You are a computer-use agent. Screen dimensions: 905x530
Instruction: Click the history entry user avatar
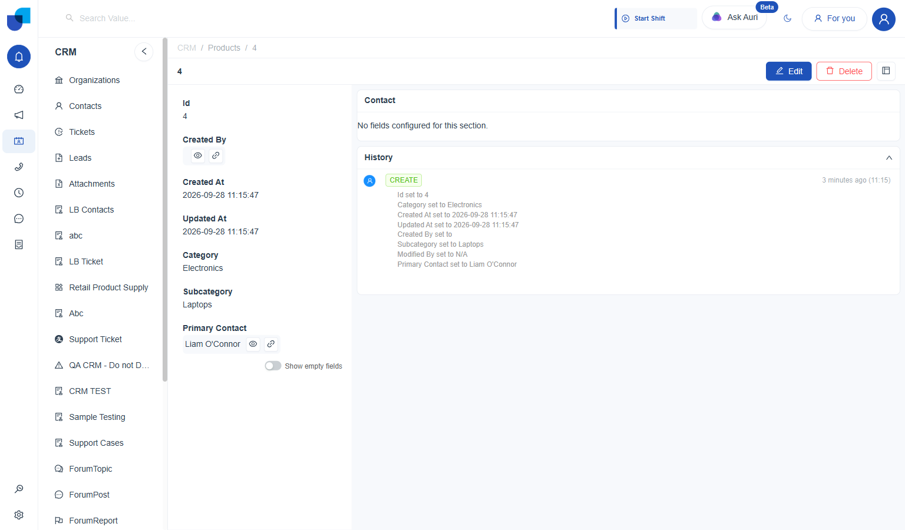click(x=369, y=181)
